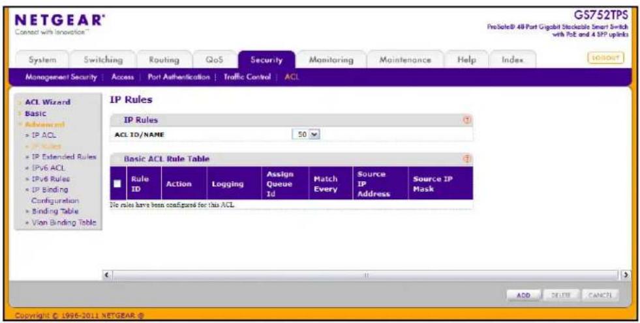
Task: Select the Security tab
Action: (x=267, y=60)
